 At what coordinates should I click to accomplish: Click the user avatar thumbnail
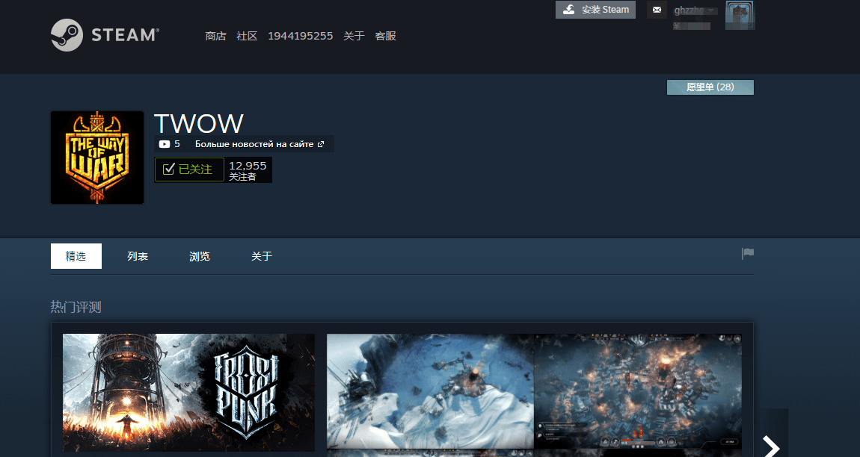pyautogui.click(x=740, y=16)
